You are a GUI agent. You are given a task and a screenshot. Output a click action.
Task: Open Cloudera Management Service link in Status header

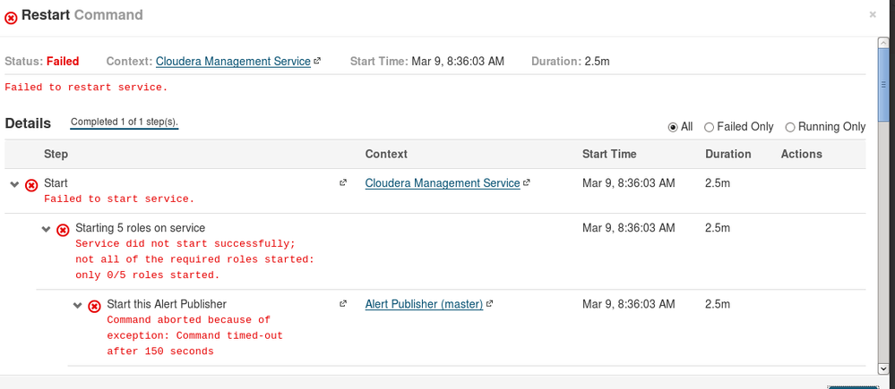click(x=233, y=62)
